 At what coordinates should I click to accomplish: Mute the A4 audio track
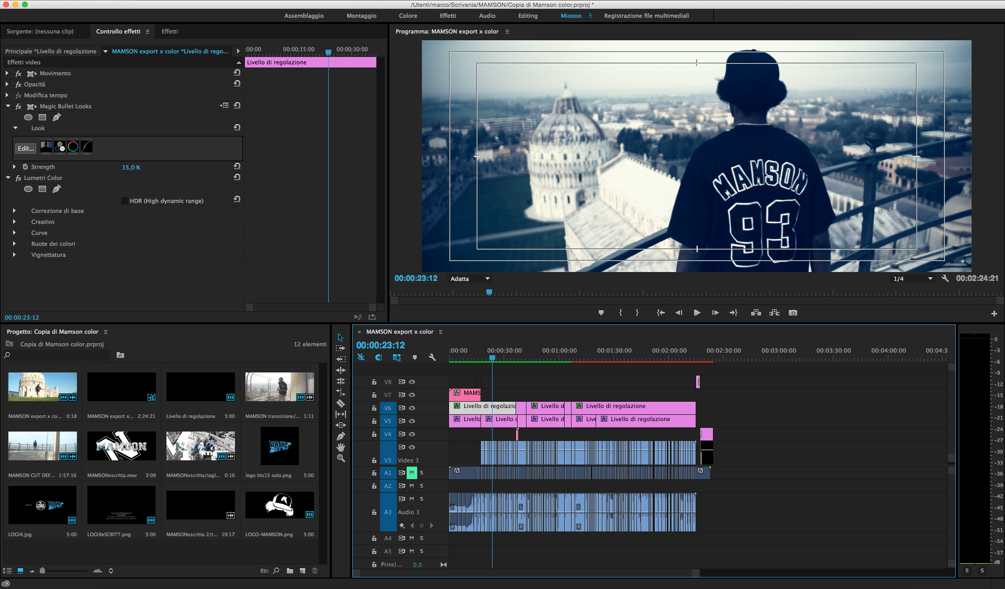412,538
